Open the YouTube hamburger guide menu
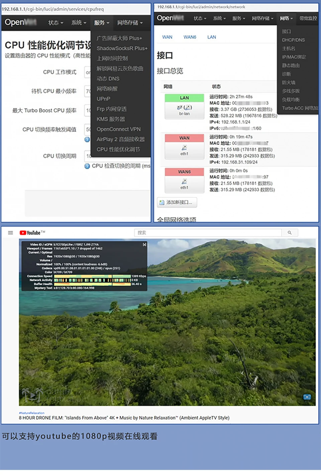This screenshot has height=476, width=321. click(x=10, y=233)
